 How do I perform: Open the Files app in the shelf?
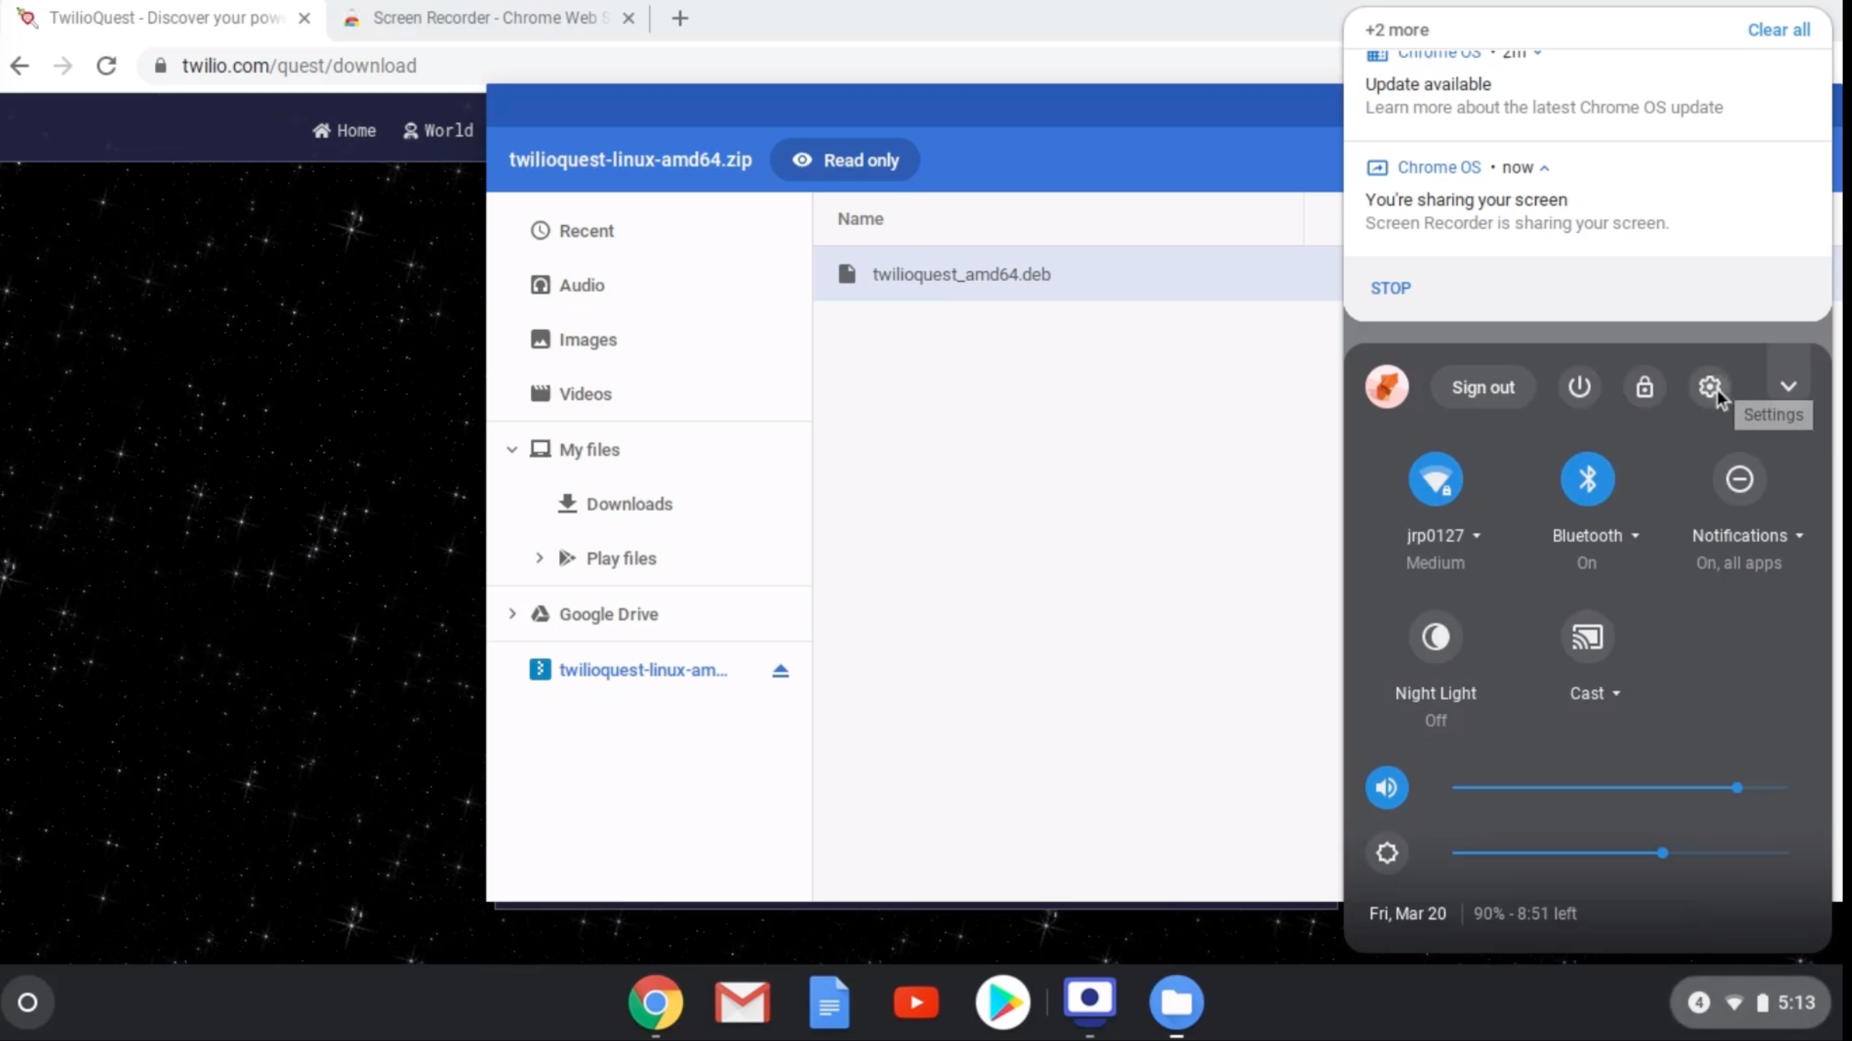click(1176, 1002)
